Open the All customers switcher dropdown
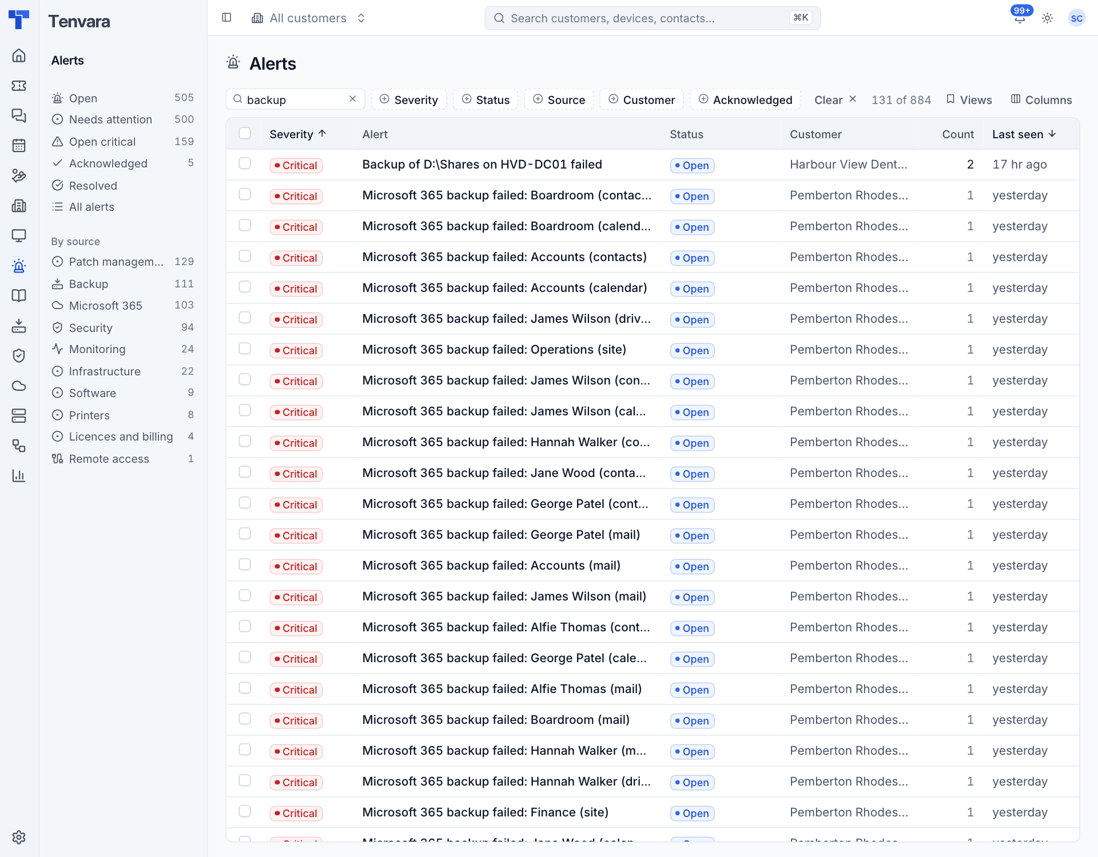 click(x=308, y=18)
